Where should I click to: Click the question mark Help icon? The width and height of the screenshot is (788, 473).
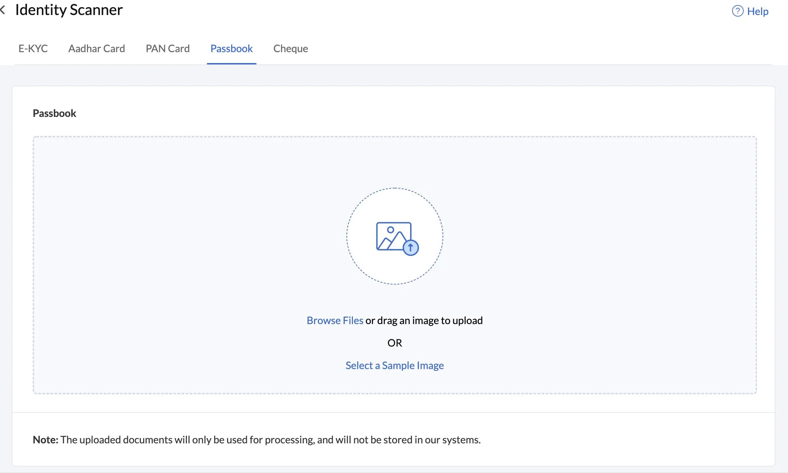pyautogui.click(x=737, y=11)
